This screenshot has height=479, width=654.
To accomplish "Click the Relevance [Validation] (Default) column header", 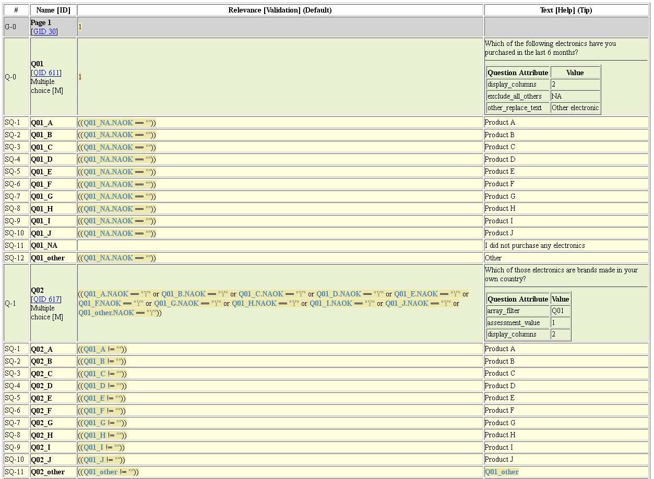I will pyautogui.click(x=280, y=10).
